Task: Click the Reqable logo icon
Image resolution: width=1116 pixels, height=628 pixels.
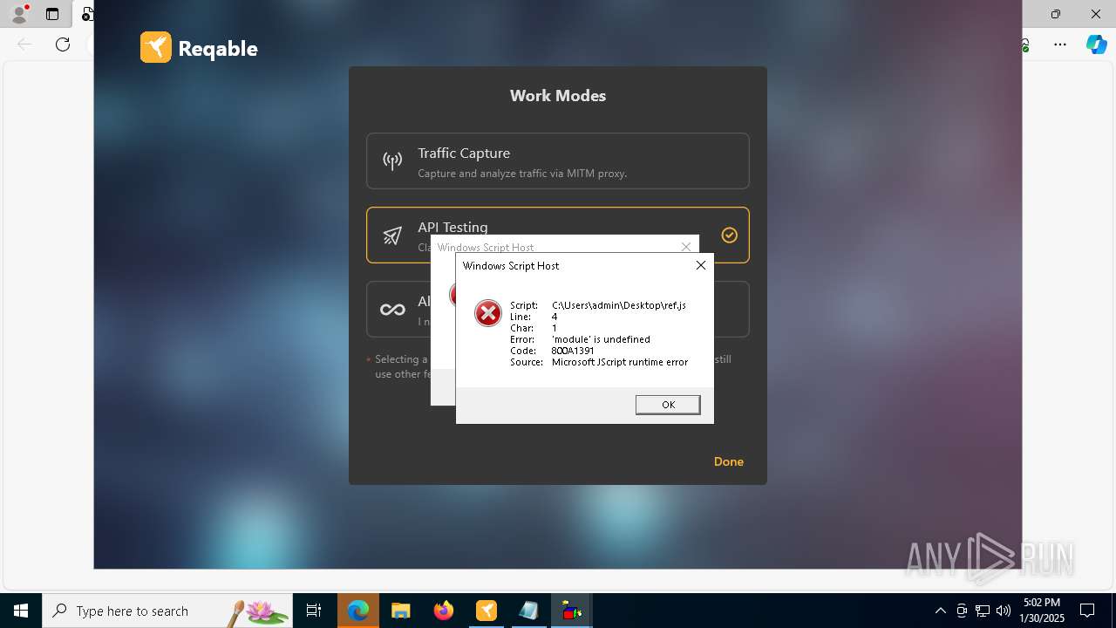Action: tap(156, 47)
